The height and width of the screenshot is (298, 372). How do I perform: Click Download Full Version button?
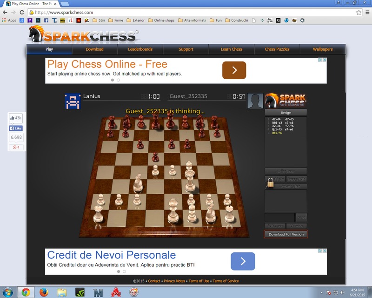tap(286, 234)
